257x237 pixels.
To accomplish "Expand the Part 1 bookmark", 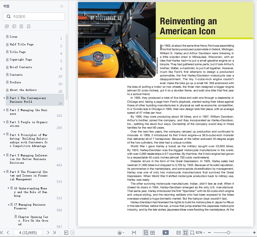I will click(x=4, y=98).
